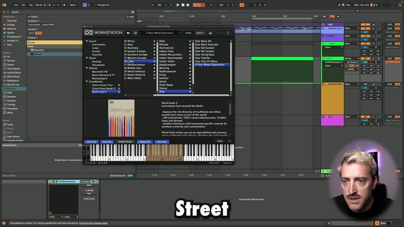Open the Plug-Ins category in browser

coord(11,89)
